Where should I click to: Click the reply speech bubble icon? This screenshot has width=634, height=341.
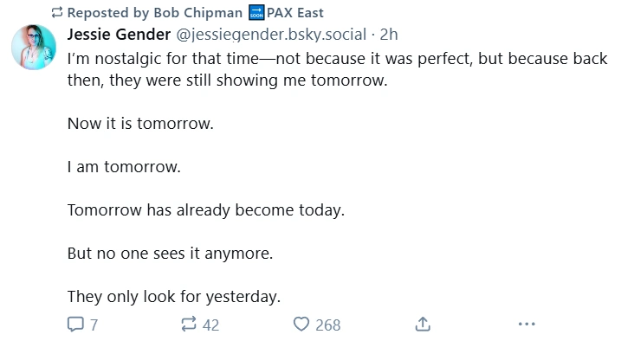(75, 325)
